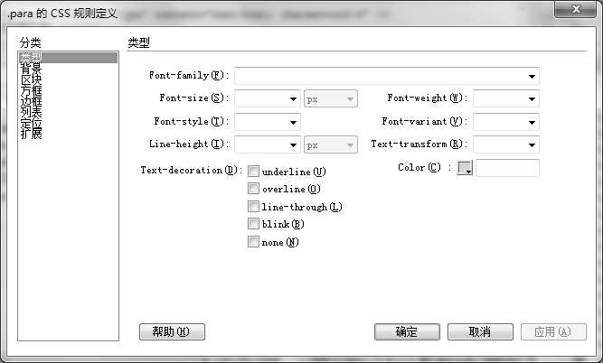Expand the Font-family dropdown

pyautogui.click(x=532, y=76)
